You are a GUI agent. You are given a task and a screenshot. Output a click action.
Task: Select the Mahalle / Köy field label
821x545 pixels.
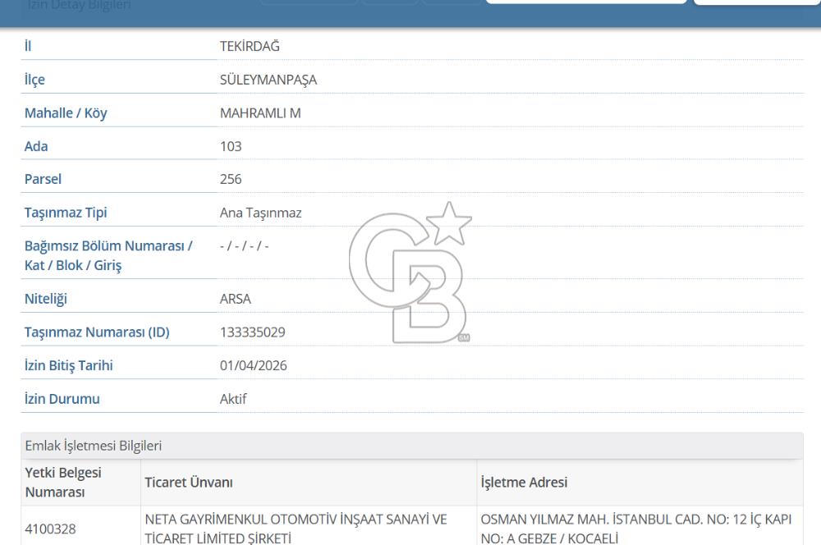[66, 112]
